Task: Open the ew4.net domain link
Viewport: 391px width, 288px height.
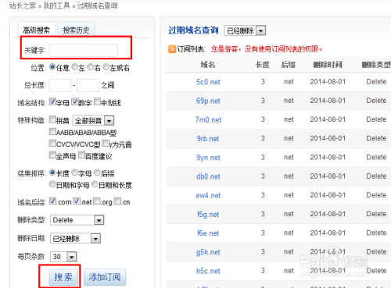Action: pyautogui.click(x=208, y=195)
